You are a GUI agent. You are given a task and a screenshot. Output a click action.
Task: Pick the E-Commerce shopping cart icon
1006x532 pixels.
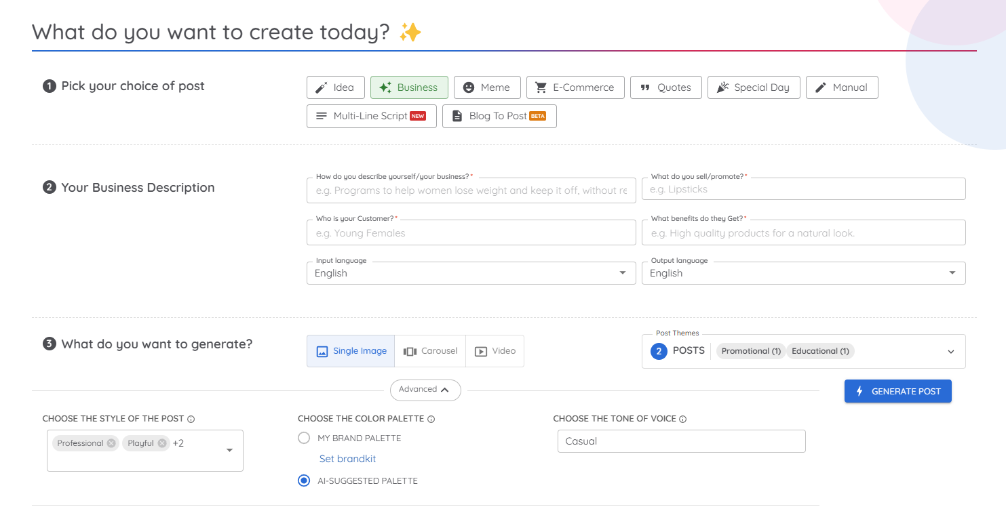tap(541, 87)
